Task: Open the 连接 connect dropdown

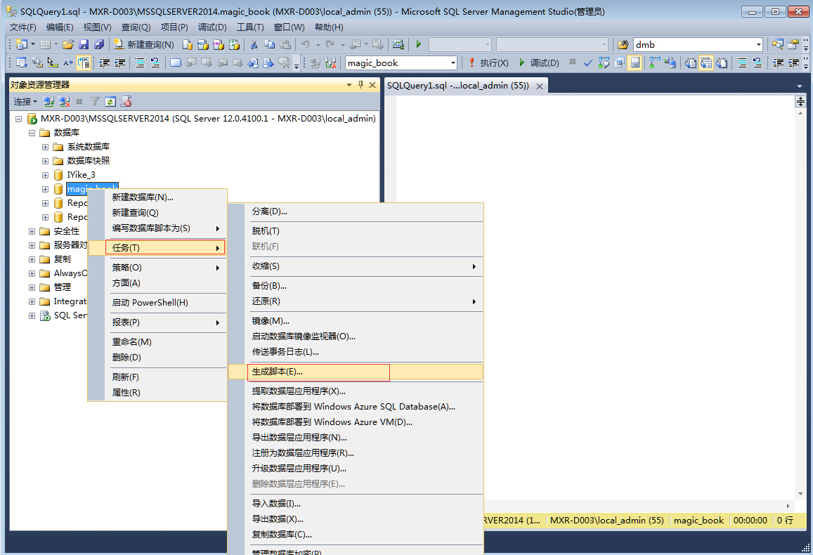Action: coord(25,102)
